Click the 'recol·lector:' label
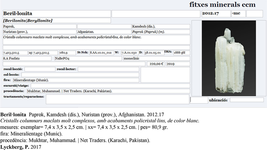 tap(66, 69)
